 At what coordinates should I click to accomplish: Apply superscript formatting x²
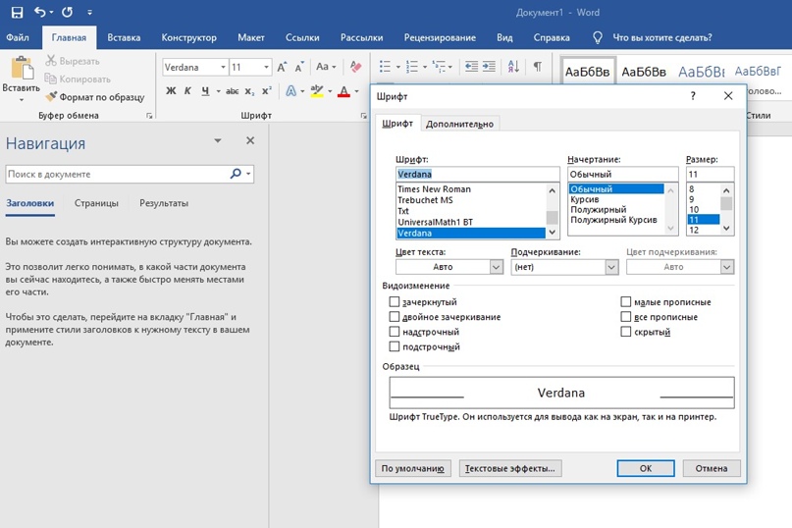[x=267, y=91]
